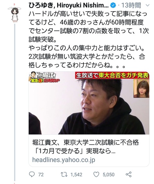Click the TV show preview image
This screenshot has height=184, width=154.
coord(89,103)
